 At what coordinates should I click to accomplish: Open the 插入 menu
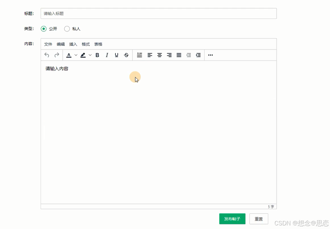[x=73, y=44]
